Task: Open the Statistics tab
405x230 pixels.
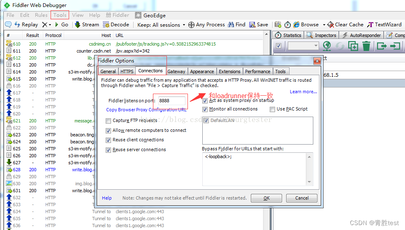Action: coord(288,35)
